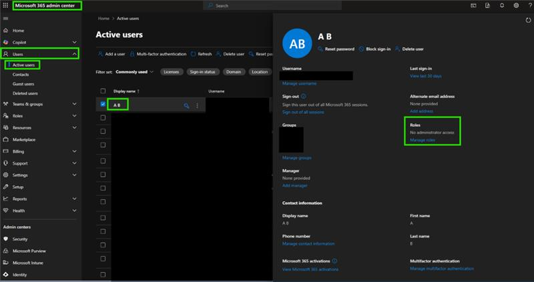Click Refresh in users toolbar
Viewport: 534px width, 282px height.
click(x=202, y=54)
